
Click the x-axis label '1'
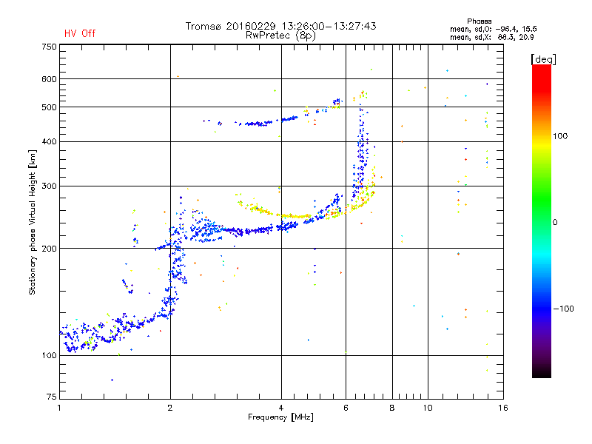click(x=59, y=408)
